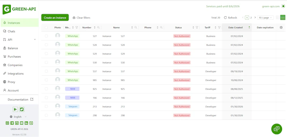Sort by the Date Created arrows
The height and width of the screenshot is (137, 287).
[x=249, y=27]
